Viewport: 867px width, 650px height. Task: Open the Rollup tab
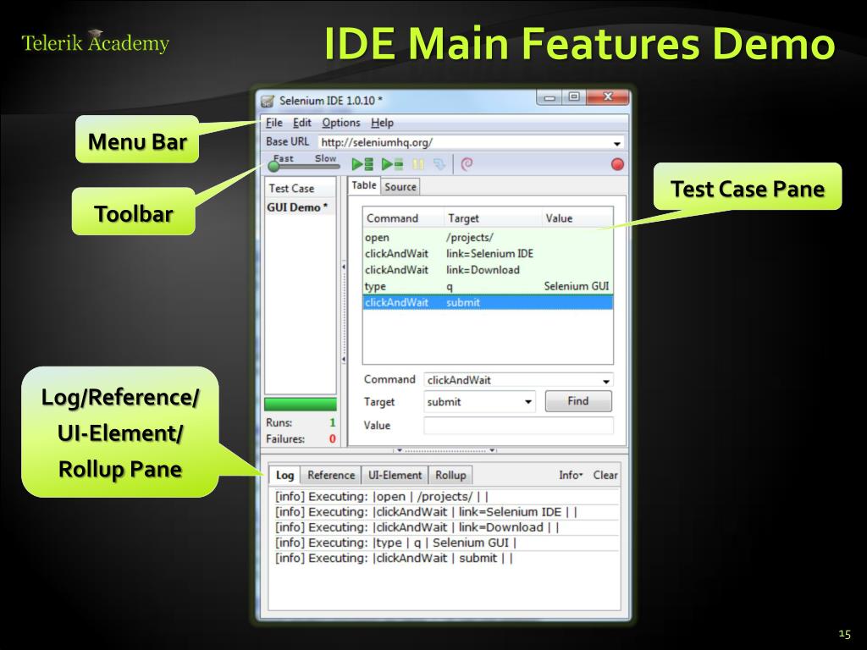tap(450, 476)
